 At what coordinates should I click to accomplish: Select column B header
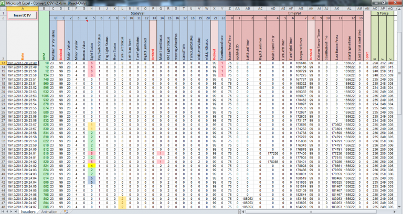tap(44, 8)
